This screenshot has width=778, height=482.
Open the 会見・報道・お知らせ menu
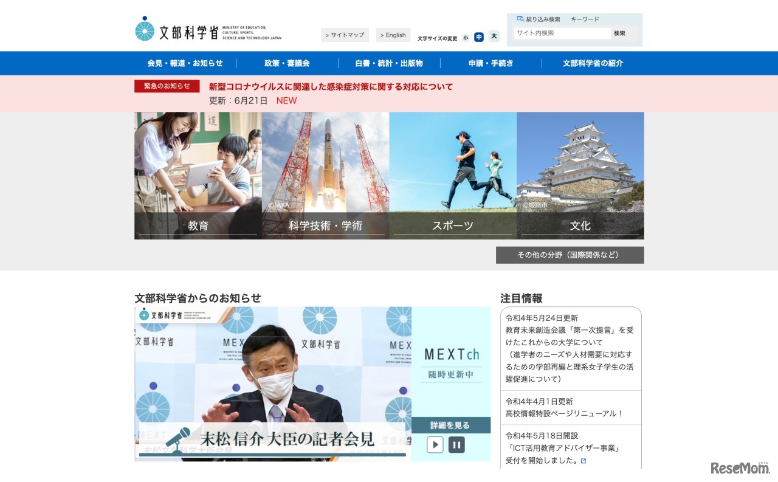(x=186, y=63)
